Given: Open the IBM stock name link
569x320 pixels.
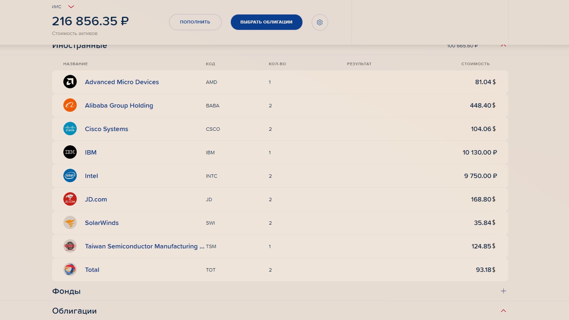Looking at the screenshot, I should pos(90,152).
